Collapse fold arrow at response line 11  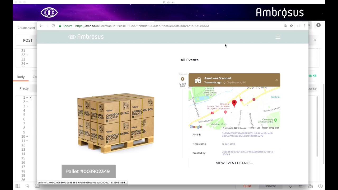[x=27, y=141]
